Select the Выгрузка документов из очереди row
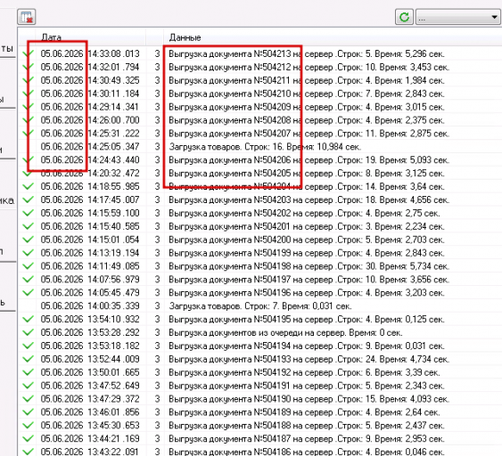This screenshot has height=456, width=502. [260, 332]
